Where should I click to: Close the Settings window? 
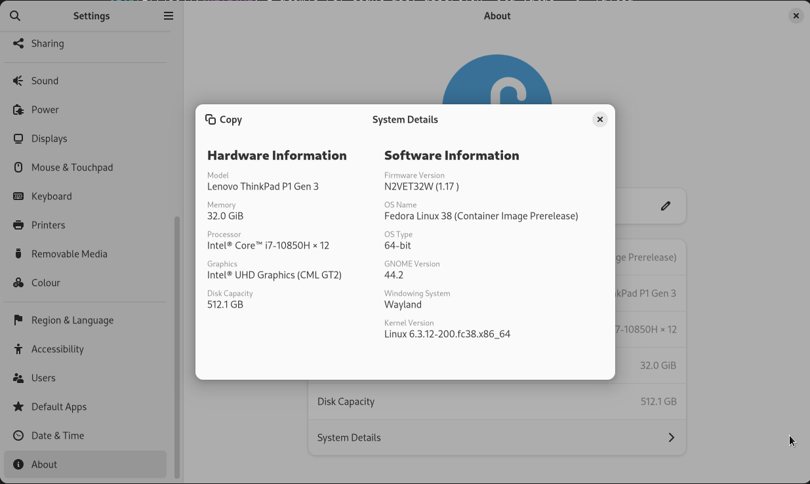click(796, 16)
